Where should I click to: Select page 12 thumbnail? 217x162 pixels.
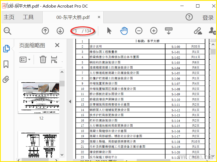coord(39,97)
